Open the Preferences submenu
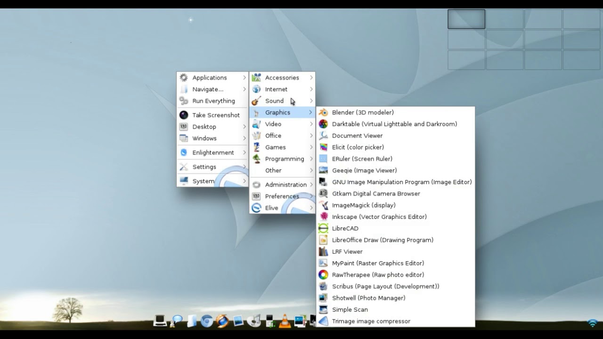 point(282,196)
